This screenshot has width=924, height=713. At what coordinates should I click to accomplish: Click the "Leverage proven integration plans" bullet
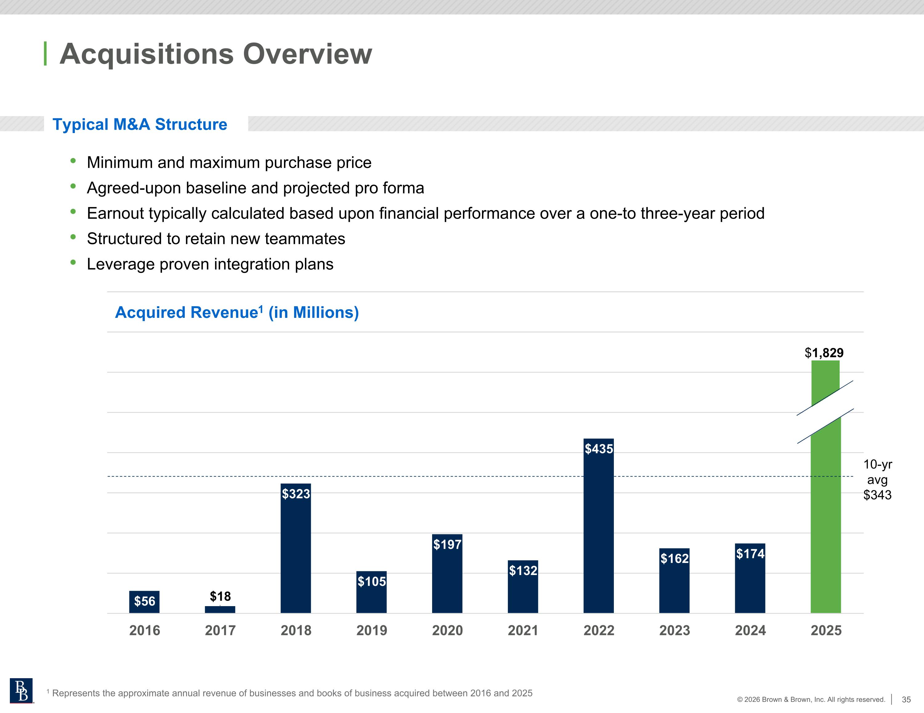210,264
